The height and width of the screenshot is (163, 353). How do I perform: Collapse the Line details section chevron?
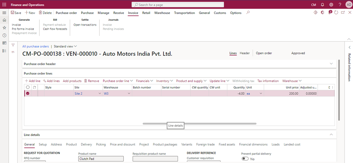coord(331,135)
